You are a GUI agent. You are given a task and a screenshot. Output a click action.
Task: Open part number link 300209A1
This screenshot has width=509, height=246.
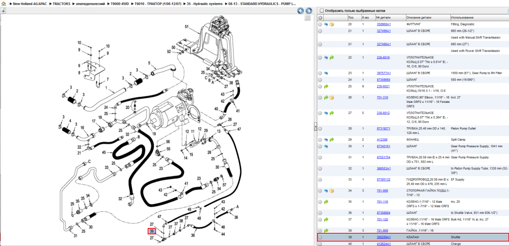coord(383,237)
